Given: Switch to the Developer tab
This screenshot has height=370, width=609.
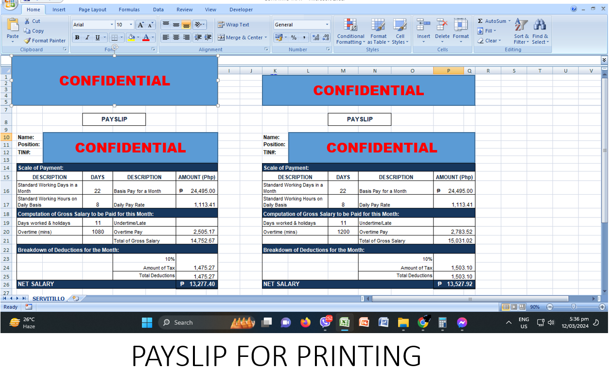Looking at the screenshot, I should [241, 10].
